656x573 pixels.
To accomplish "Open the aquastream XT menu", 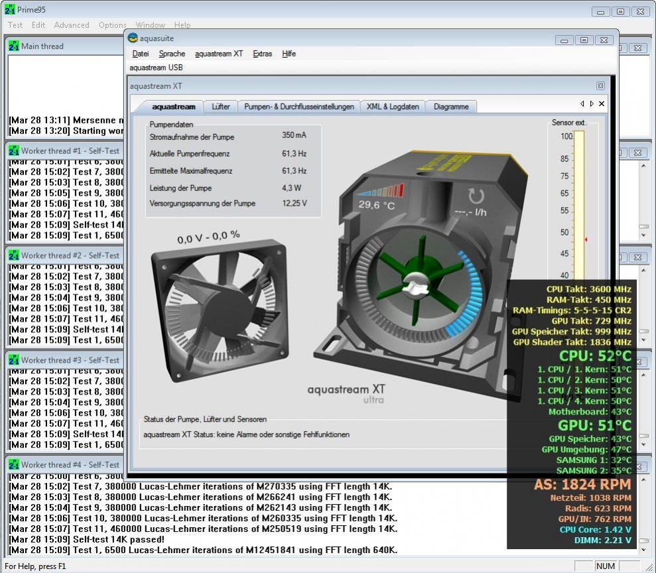I will [219, 54].
